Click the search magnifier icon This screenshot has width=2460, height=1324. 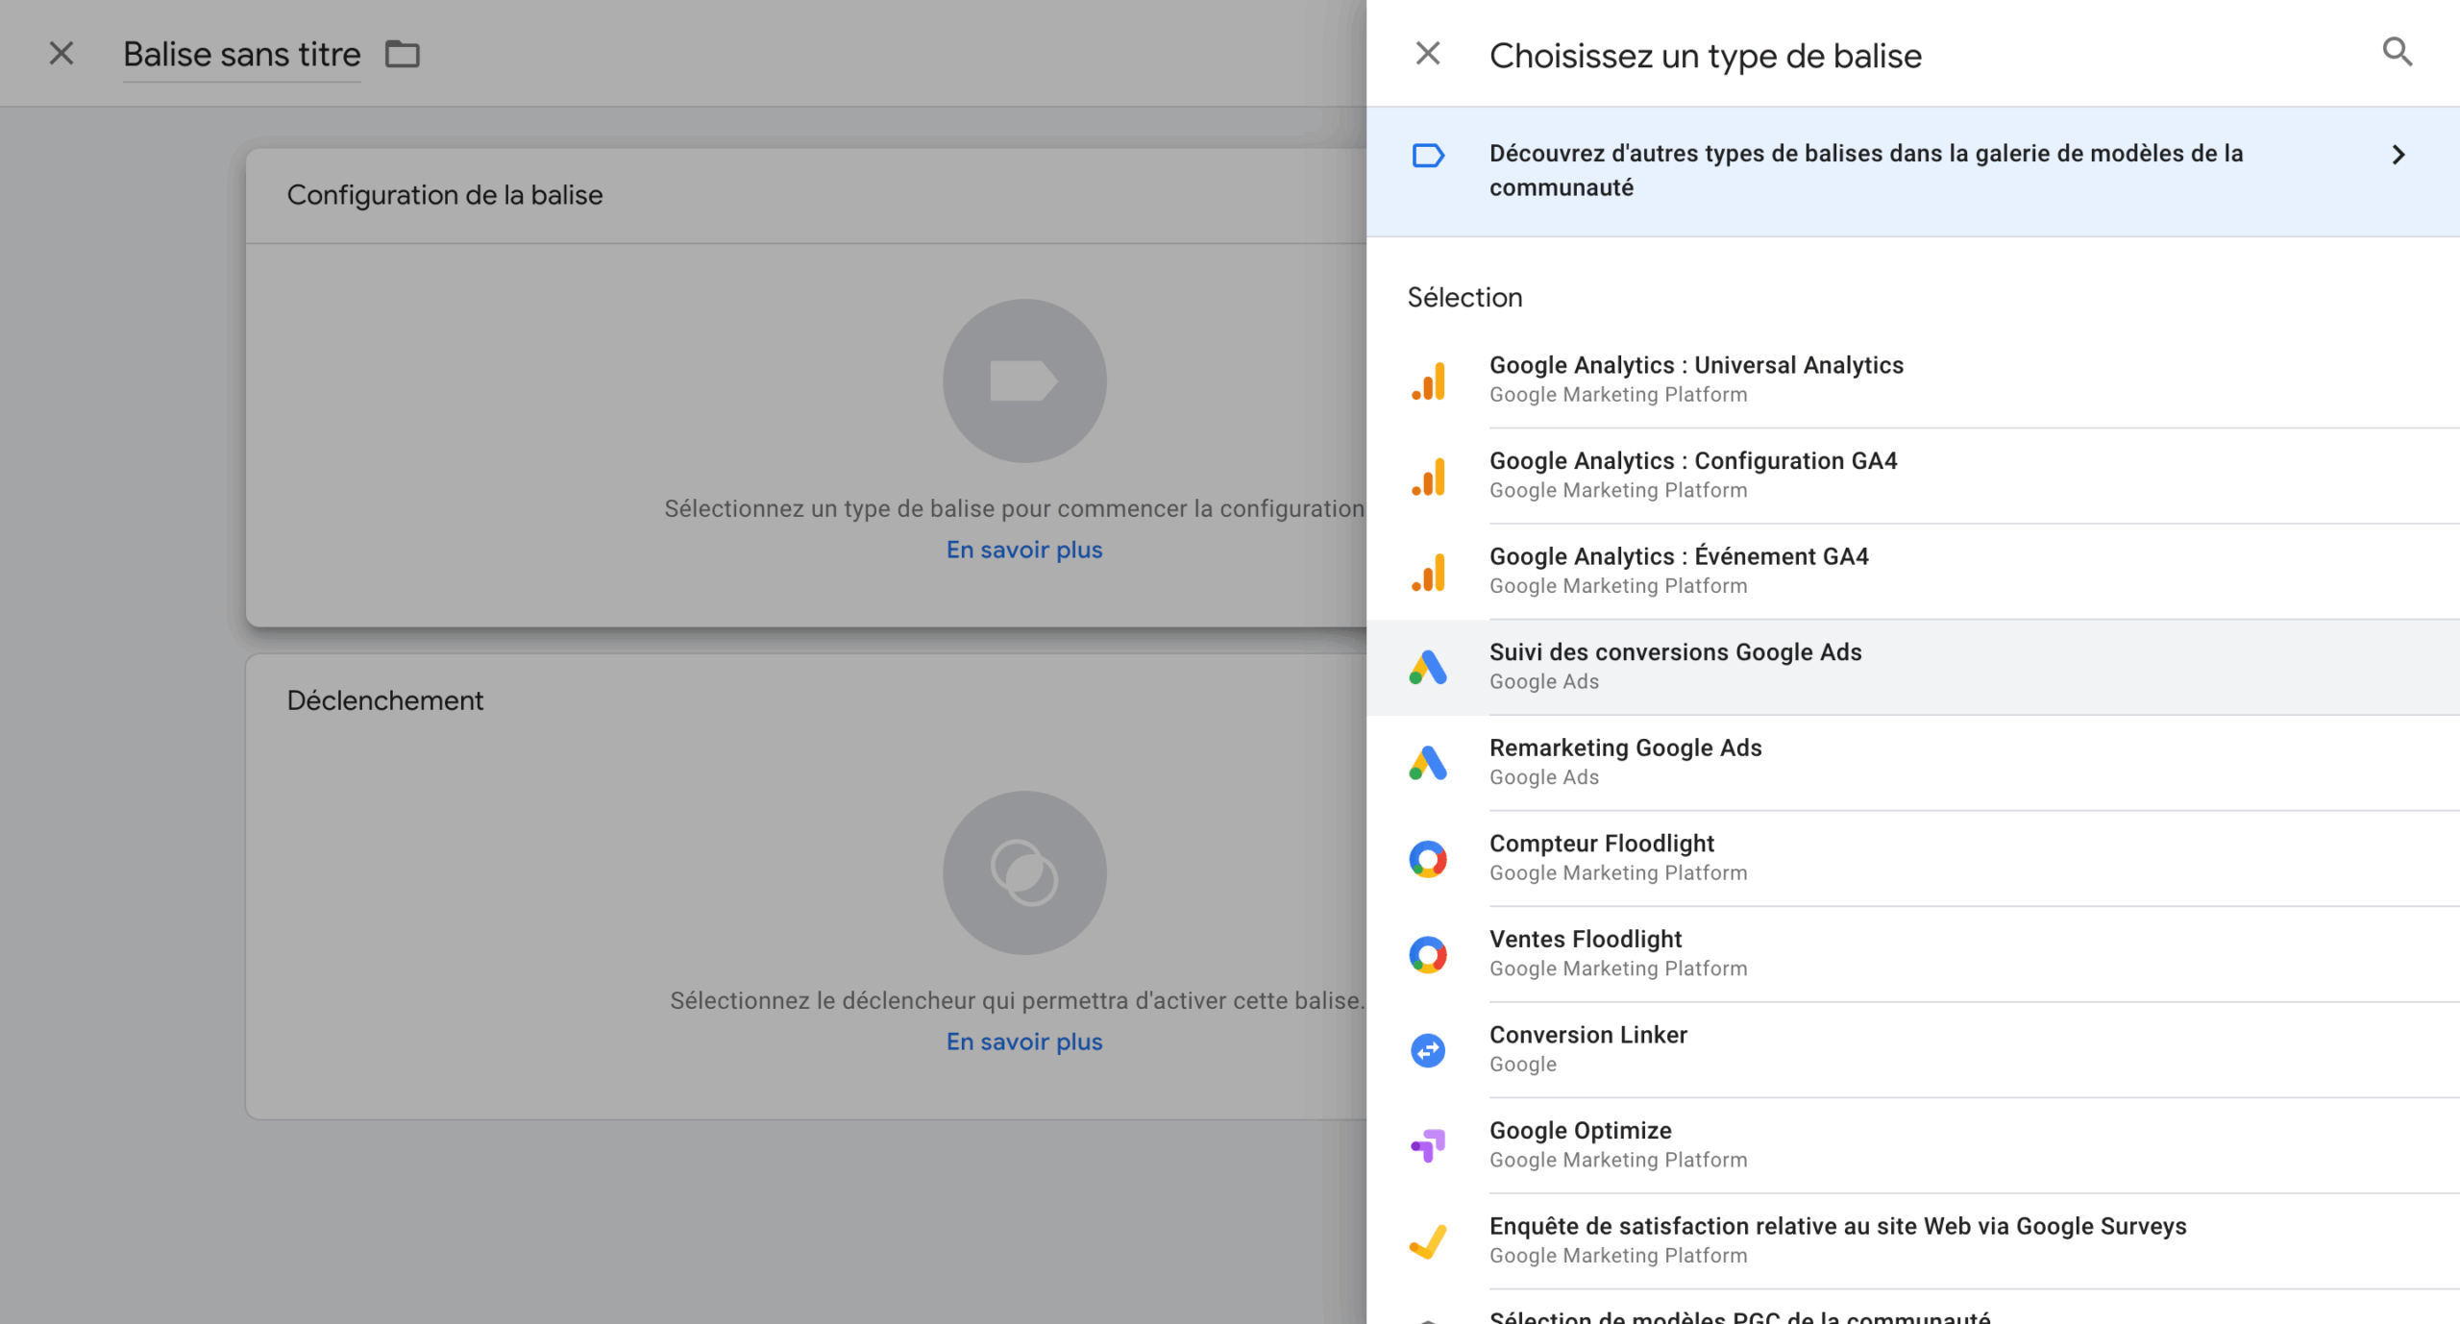(2397, 52)
